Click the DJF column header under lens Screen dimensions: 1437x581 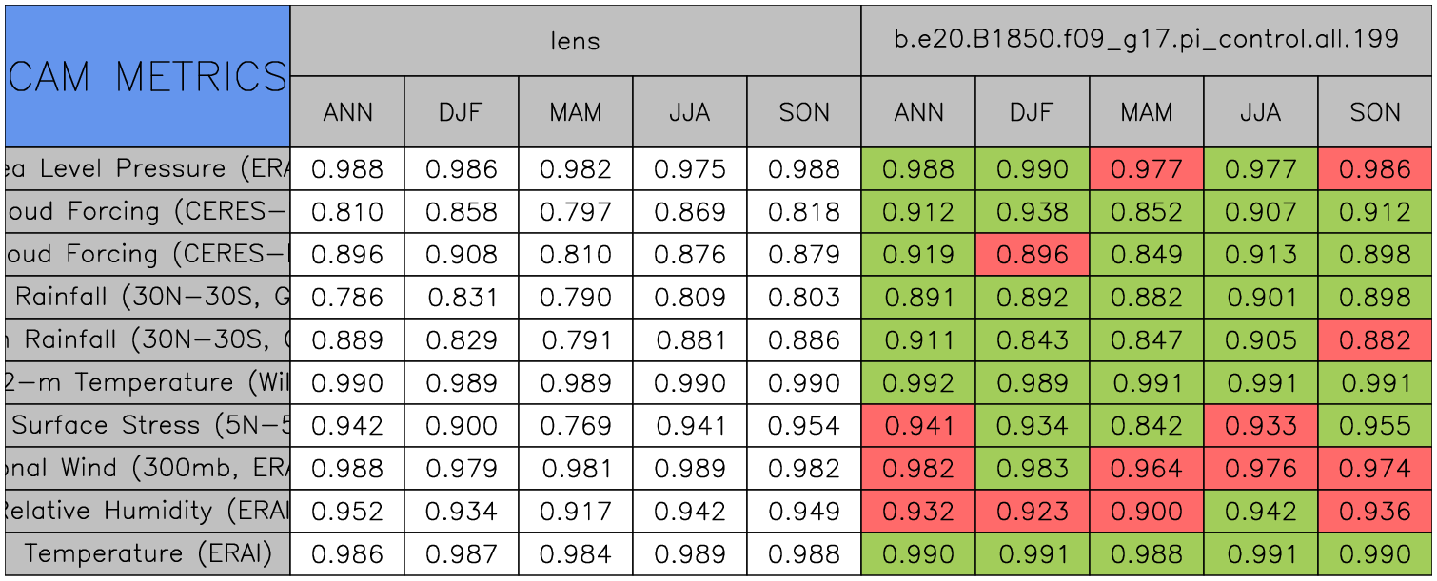coord(462,112)
